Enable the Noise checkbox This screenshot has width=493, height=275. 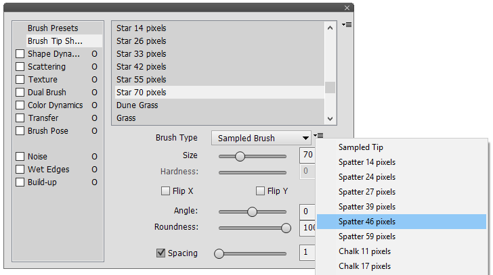pyautogui.click(x=20, y=157)
